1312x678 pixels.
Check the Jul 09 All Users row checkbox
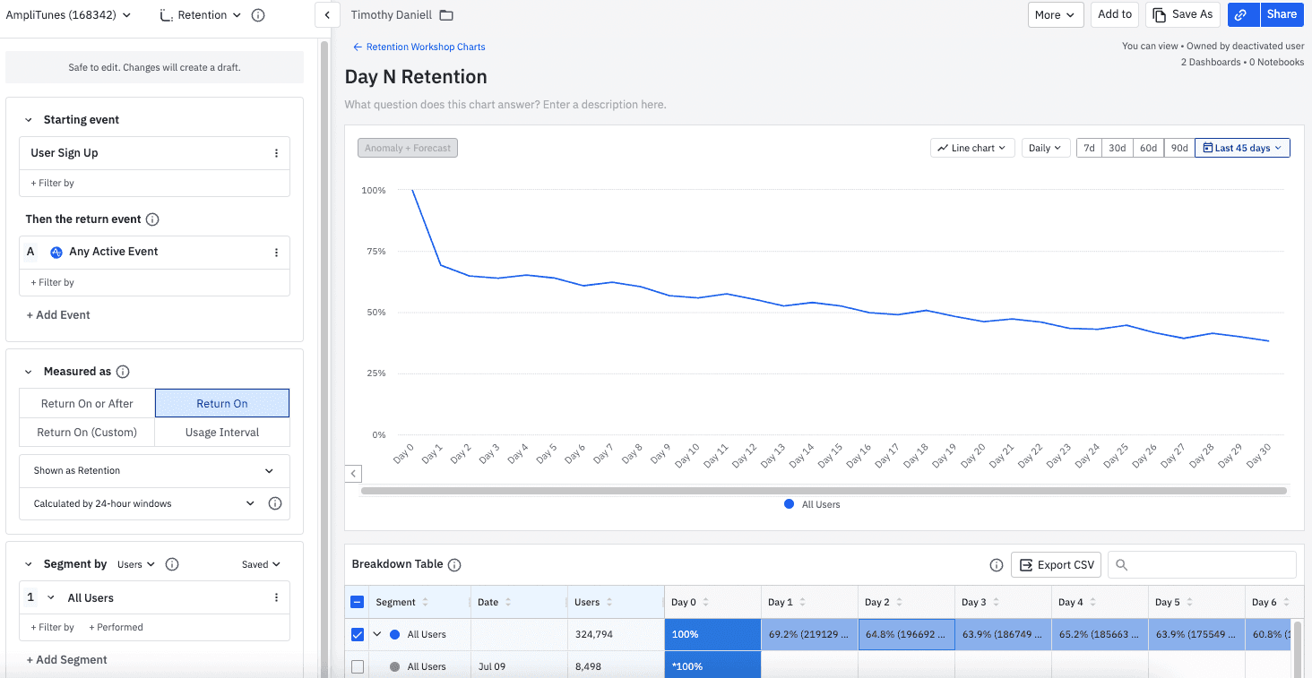(358, 665)
